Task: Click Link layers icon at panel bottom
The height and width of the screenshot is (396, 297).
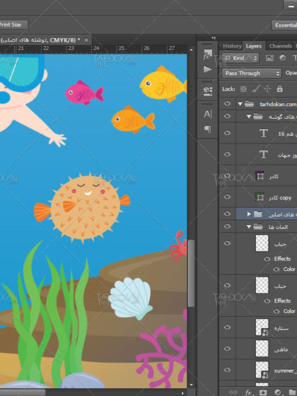Action: click(233, 392)
